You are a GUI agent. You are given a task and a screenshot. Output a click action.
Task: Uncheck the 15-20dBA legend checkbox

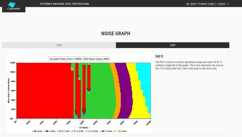pos(72,131)
